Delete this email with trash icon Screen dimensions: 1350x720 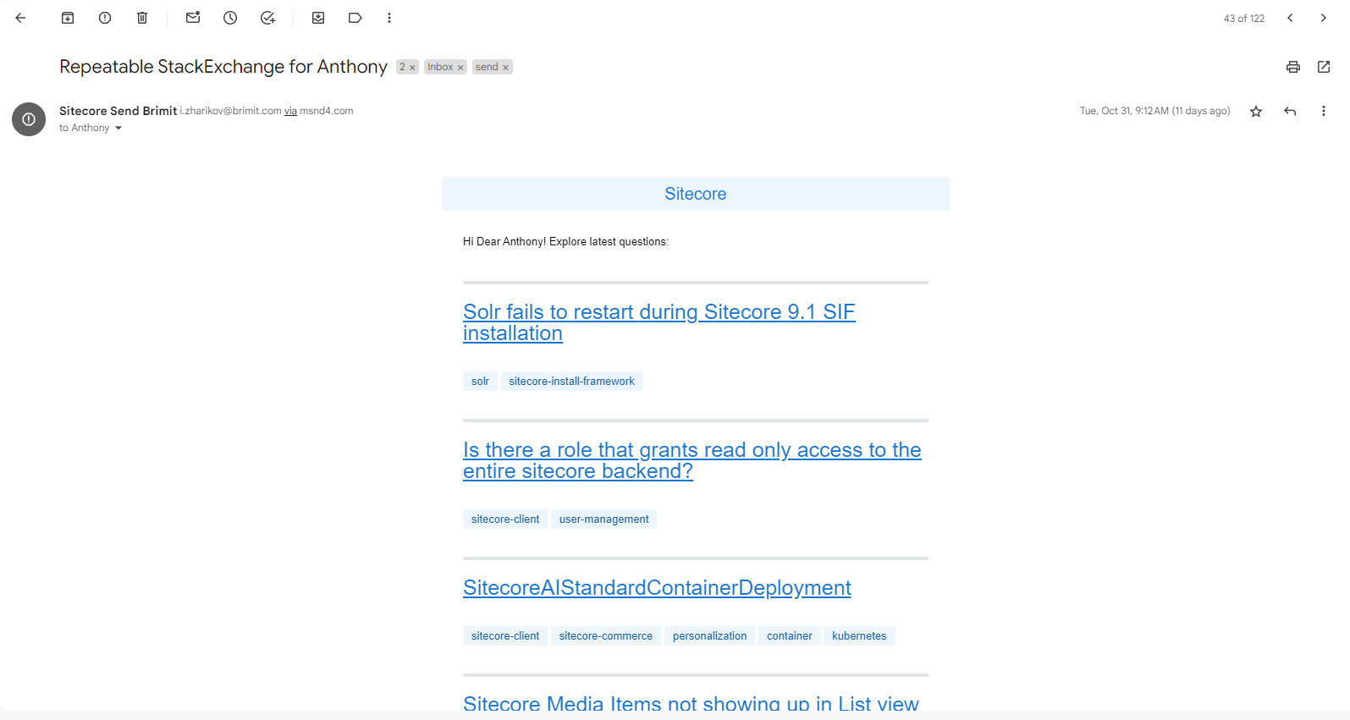pos(142,18)
